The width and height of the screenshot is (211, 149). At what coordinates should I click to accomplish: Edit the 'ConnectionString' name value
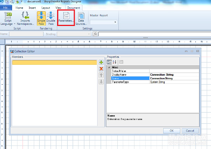tap(174, 78)
